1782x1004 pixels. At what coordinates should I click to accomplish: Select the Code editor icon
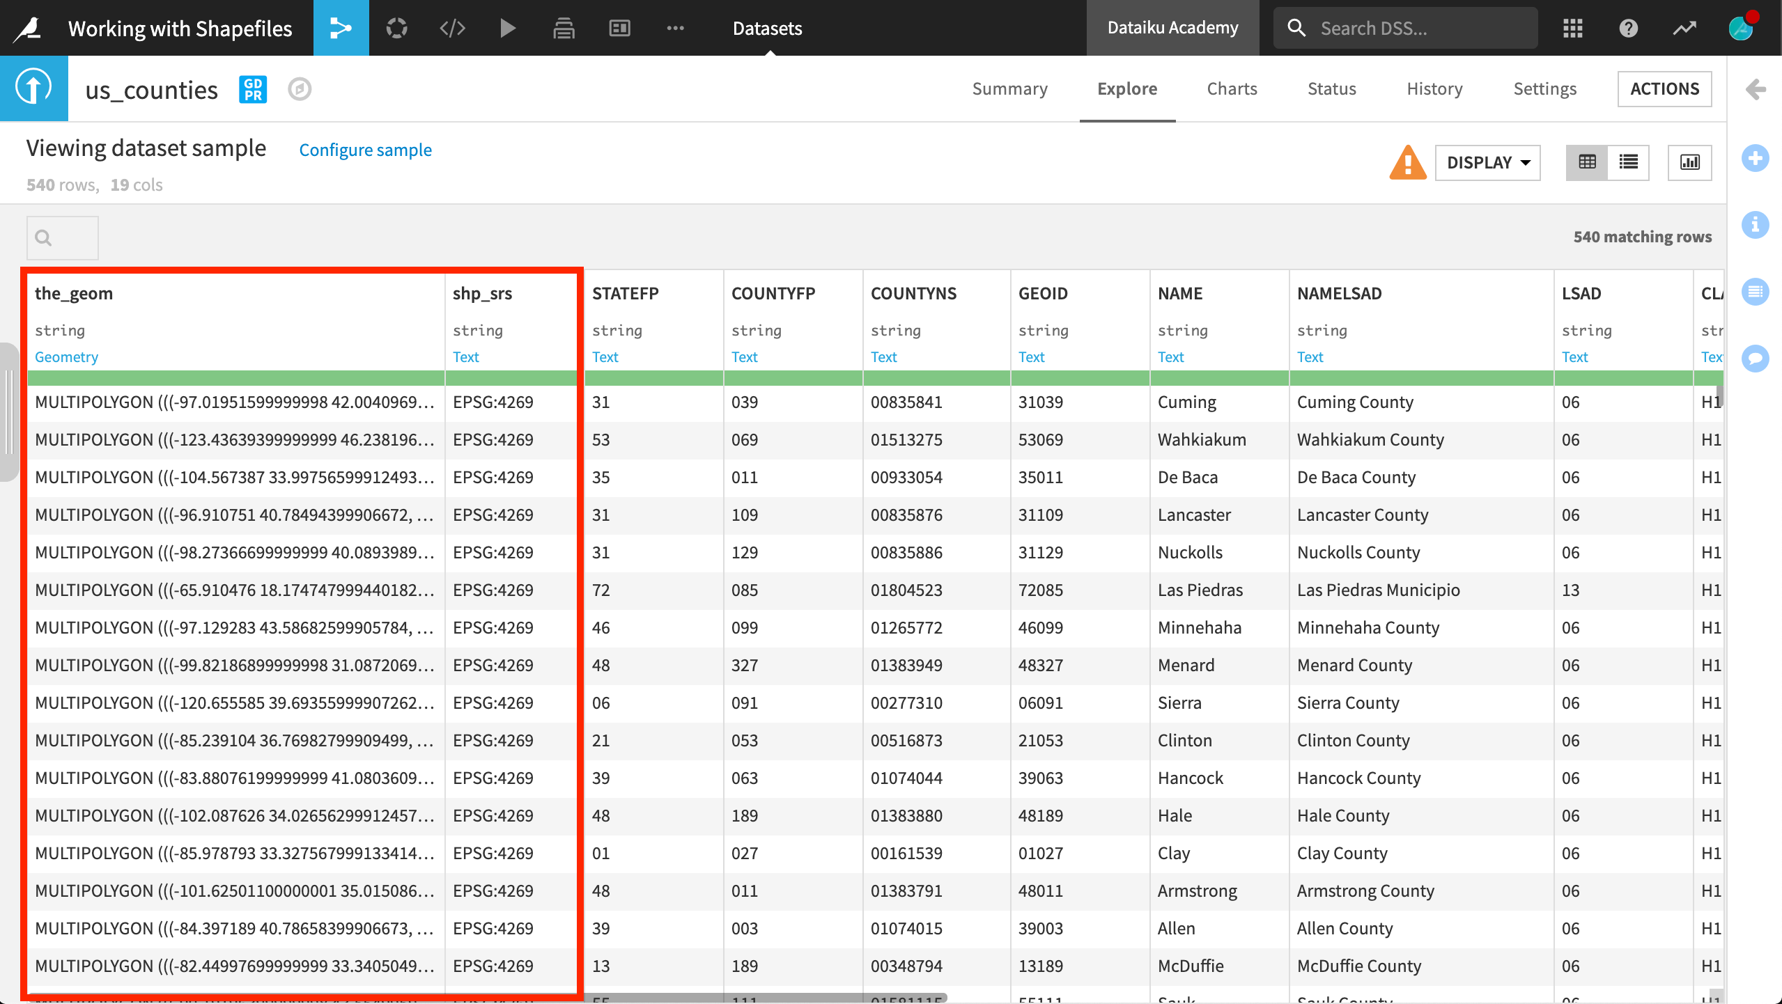coord(453,27)
